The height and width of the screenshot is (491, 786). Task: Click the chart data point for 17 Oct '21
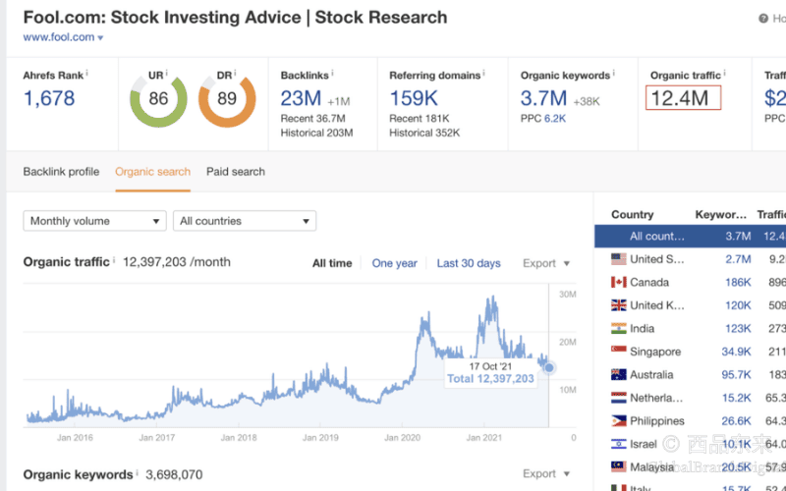[x=549, y=367]
